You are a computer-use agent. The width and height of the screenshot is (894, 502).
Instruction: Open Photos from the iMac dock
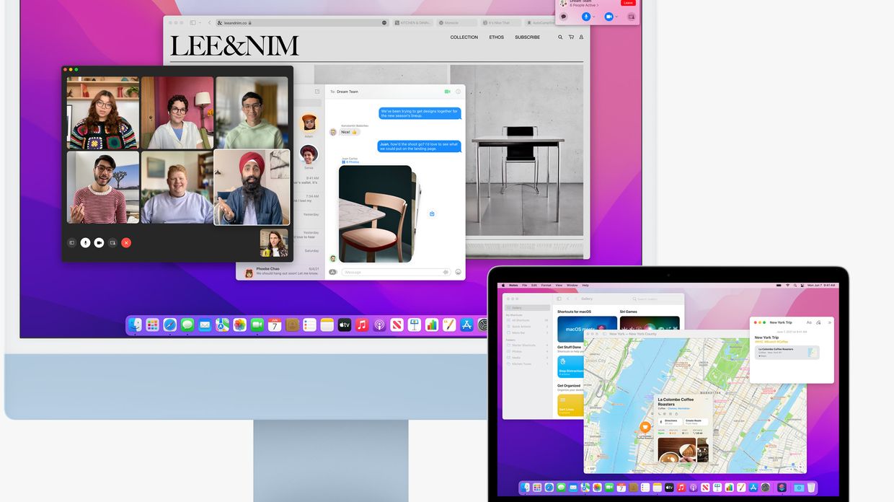[x=239, y=325]
